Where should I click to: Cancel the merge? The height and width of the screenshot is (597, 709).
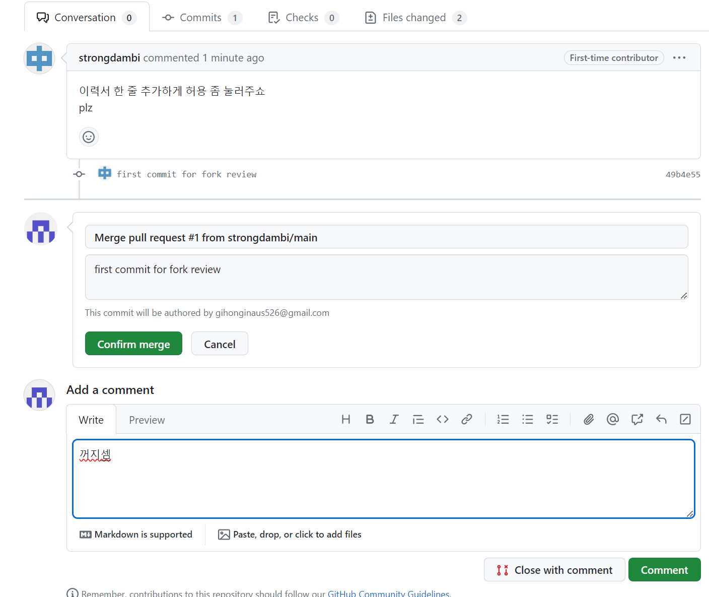220,344
